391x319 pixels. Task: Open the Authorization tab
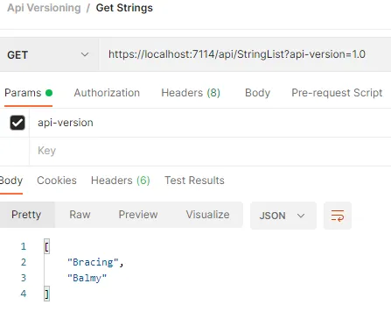coord(107,93)
